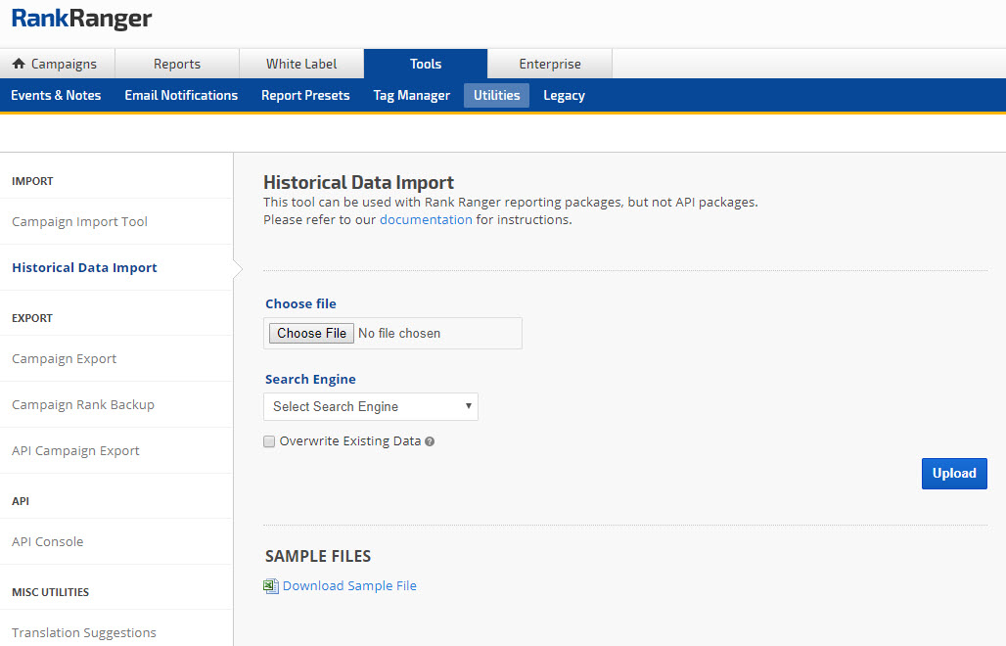This screenshot has height=646, width=1006.
Task: Open Report Presets
Action: 305,95
